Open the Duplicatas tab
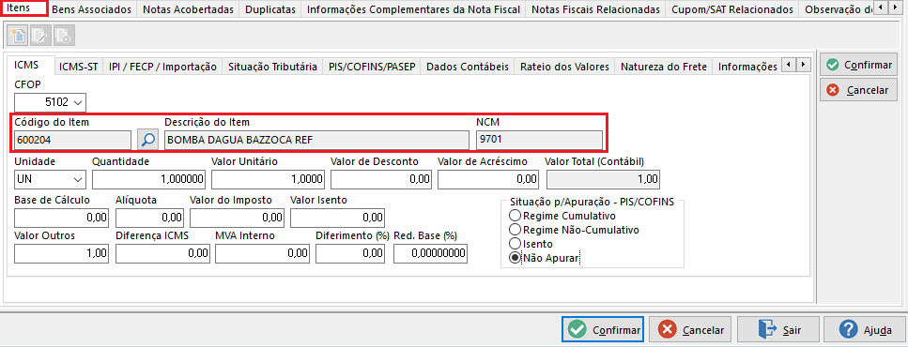The height and width of the screenshot is (347, 908). point(269,9)
